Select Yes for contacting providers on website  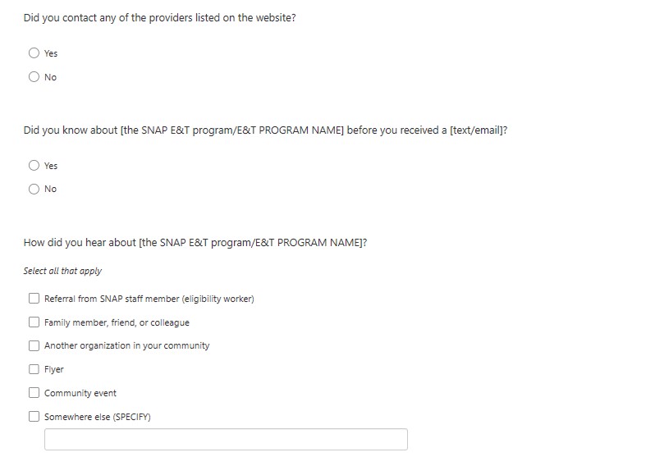coord(34,53)
